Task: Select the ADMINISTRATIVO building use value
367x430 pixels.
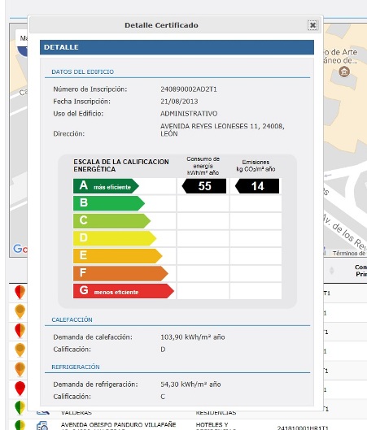Action: coord(189,114)
